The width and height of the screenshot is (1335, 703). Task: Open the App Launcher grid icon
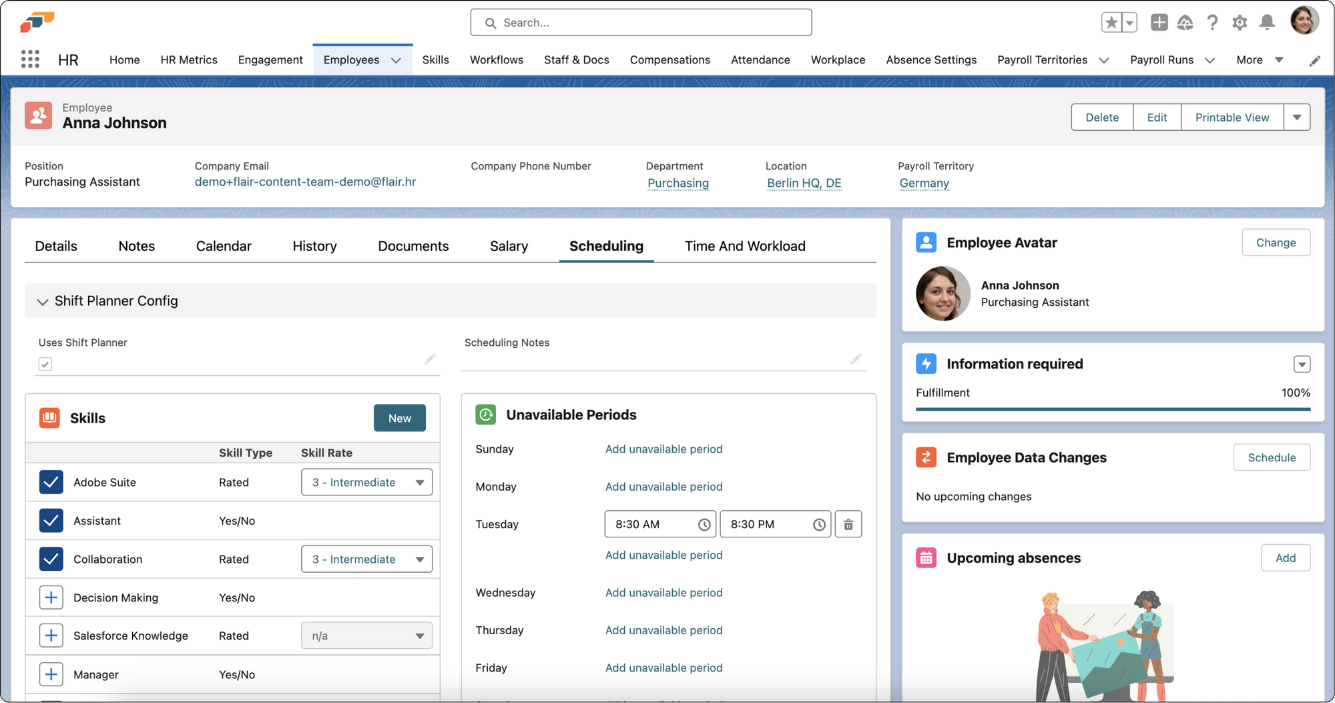(30, 59)
